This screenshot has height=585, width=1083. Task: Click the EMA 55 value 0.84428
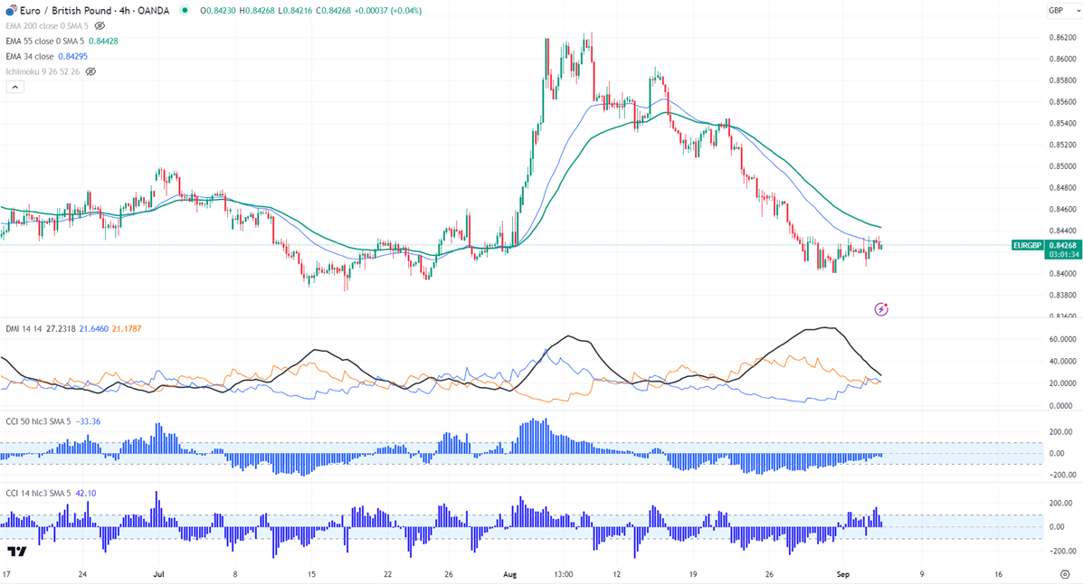(104, 41)
